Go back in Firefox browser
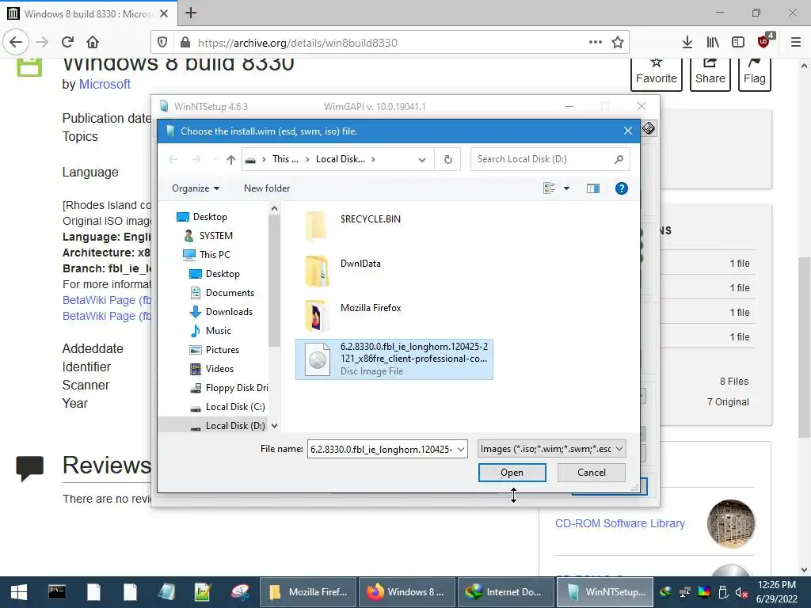The image size is (811, 608). pos(16,42)
